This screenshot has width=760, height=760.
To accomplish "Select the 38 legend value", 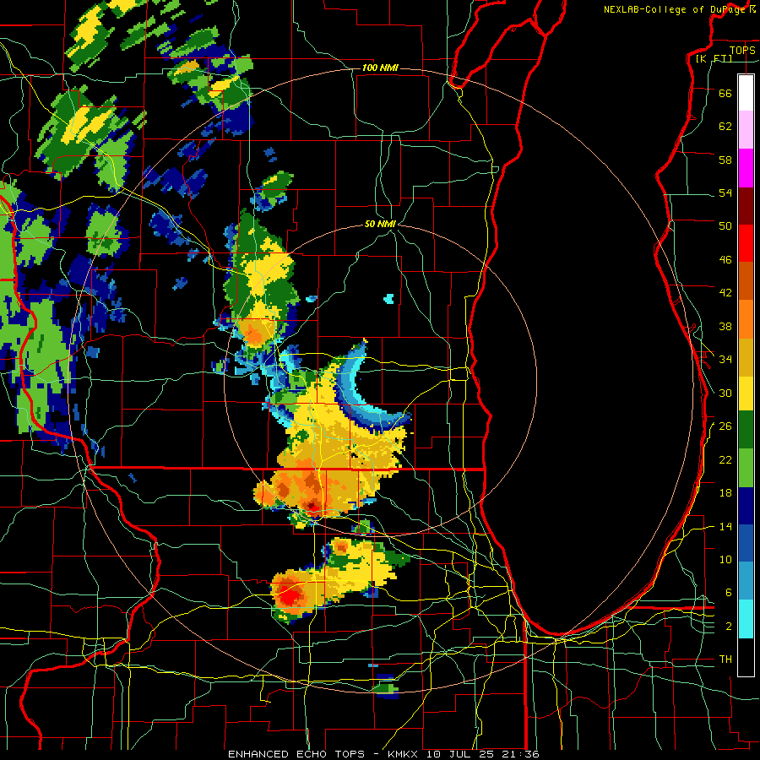I will coord(725,326).
